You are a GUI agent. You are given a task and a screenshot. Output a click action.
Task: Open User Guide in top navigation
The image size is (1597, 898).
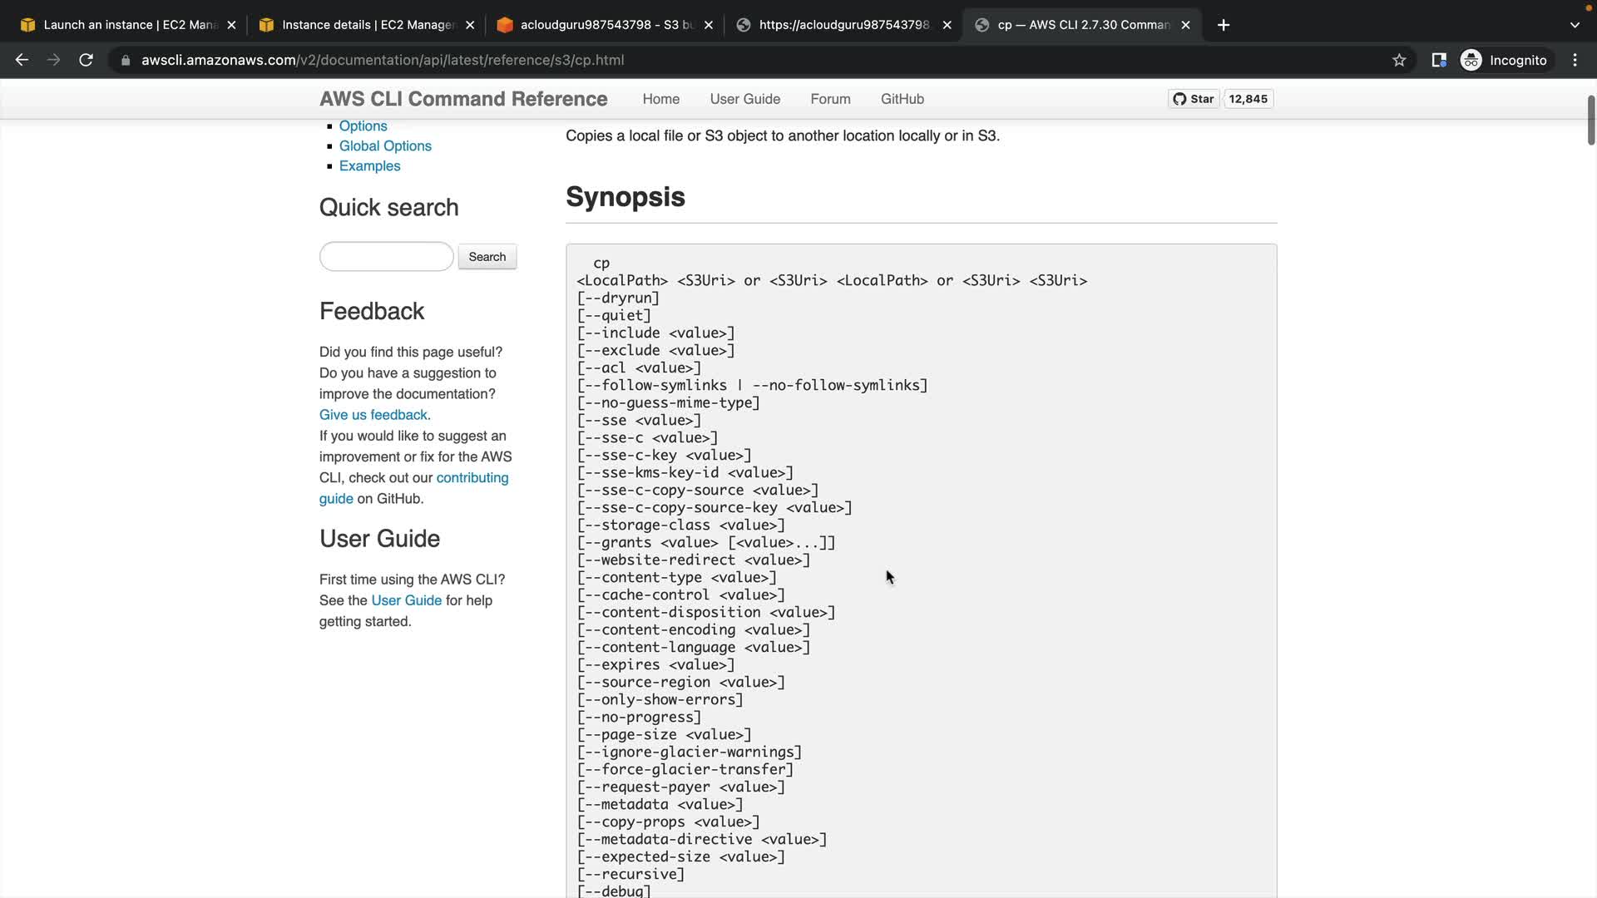(744, 99)
